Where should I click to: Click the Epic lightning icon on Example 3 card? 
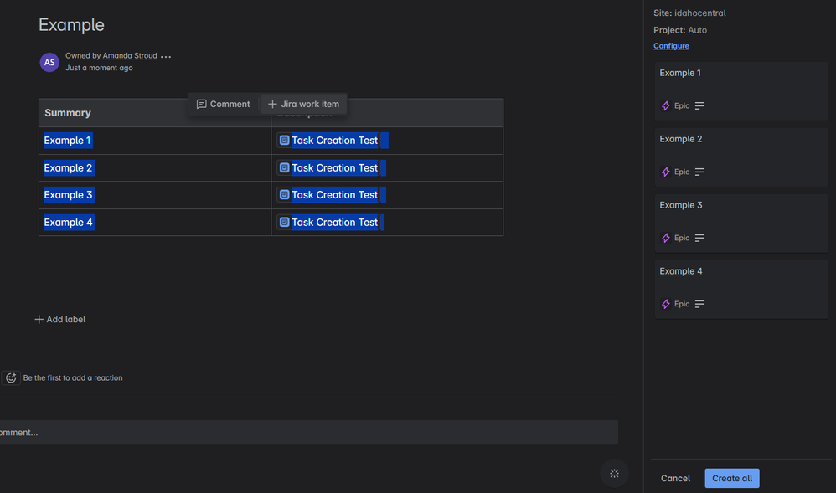(x=666, y=238)
